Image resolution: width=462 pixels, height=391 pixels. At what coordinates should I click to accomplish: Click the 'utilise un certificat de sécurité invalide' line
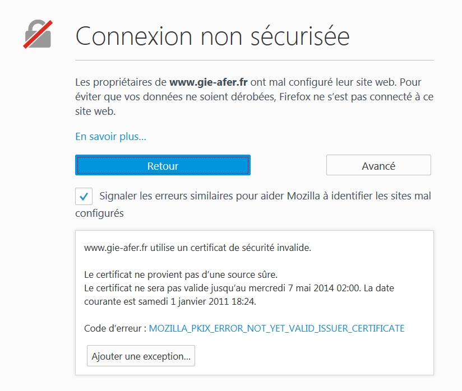pyautogui.click(x=197, y=248)
